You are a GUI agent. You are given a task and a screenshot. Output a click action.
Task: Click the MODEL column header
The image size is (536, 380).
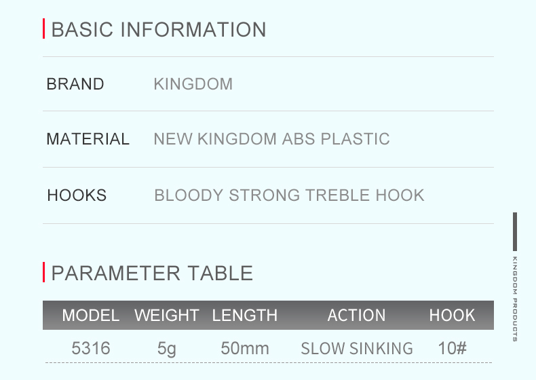(x=91, y=315)
